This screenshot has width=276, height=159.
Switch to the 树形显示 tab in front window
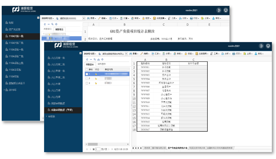101,64
